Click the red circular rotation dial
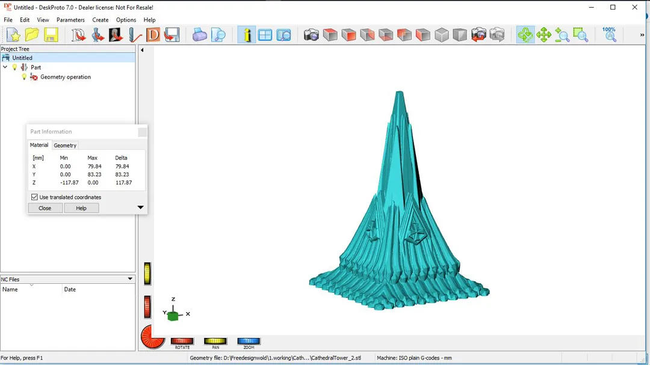 (153, 336)
